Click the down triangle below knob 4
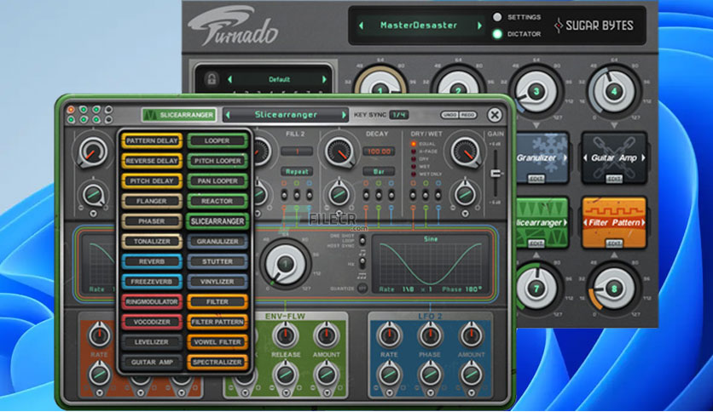 coord(614,125)
